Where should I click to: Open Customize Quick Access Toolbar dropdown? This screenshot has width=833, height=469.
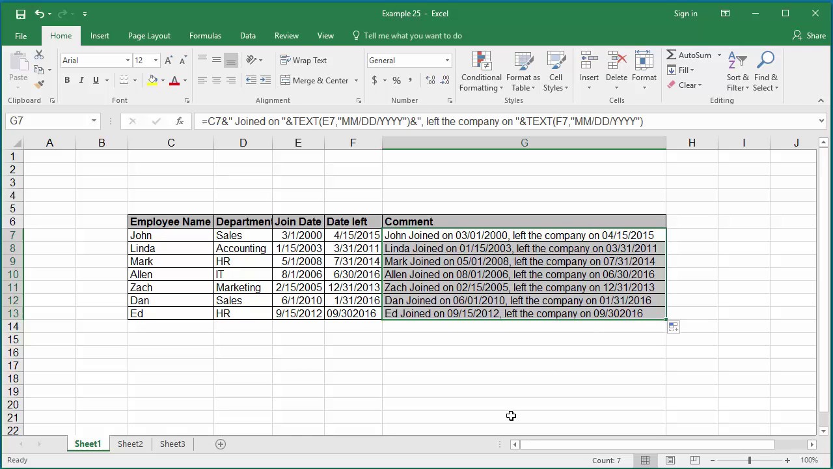tap(85, 14)
